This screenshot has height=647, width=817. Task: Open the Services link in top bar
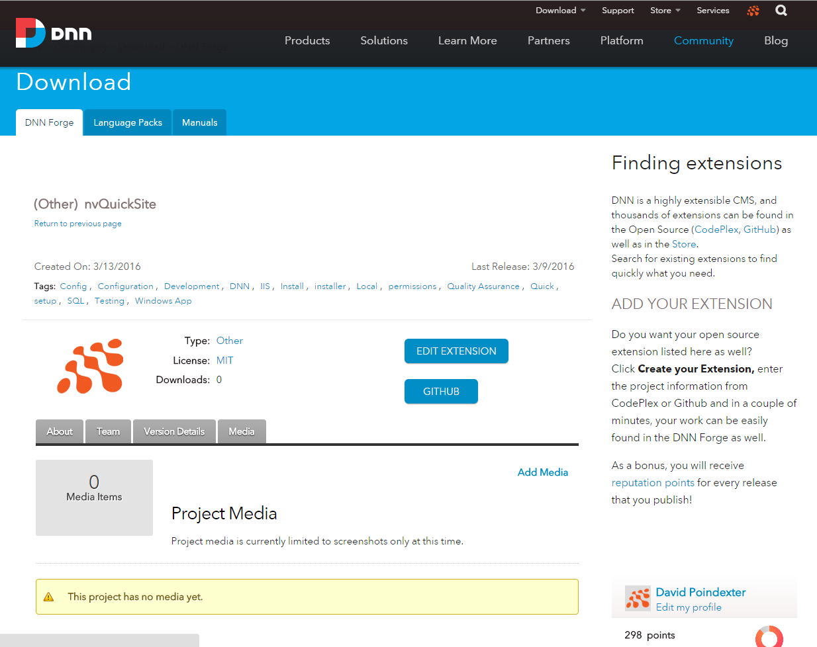point(713,11)
